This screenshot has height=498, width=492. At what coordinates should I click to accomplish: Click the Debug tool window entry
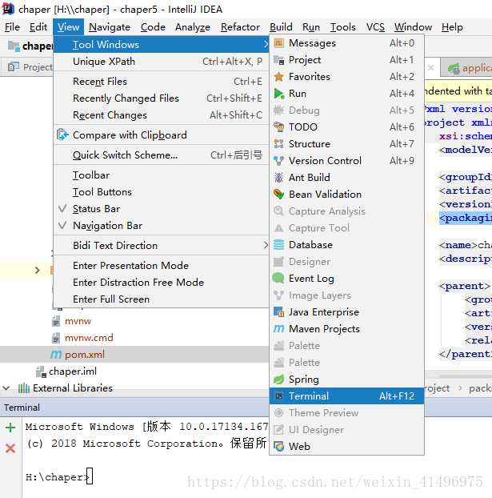[346, 110]
